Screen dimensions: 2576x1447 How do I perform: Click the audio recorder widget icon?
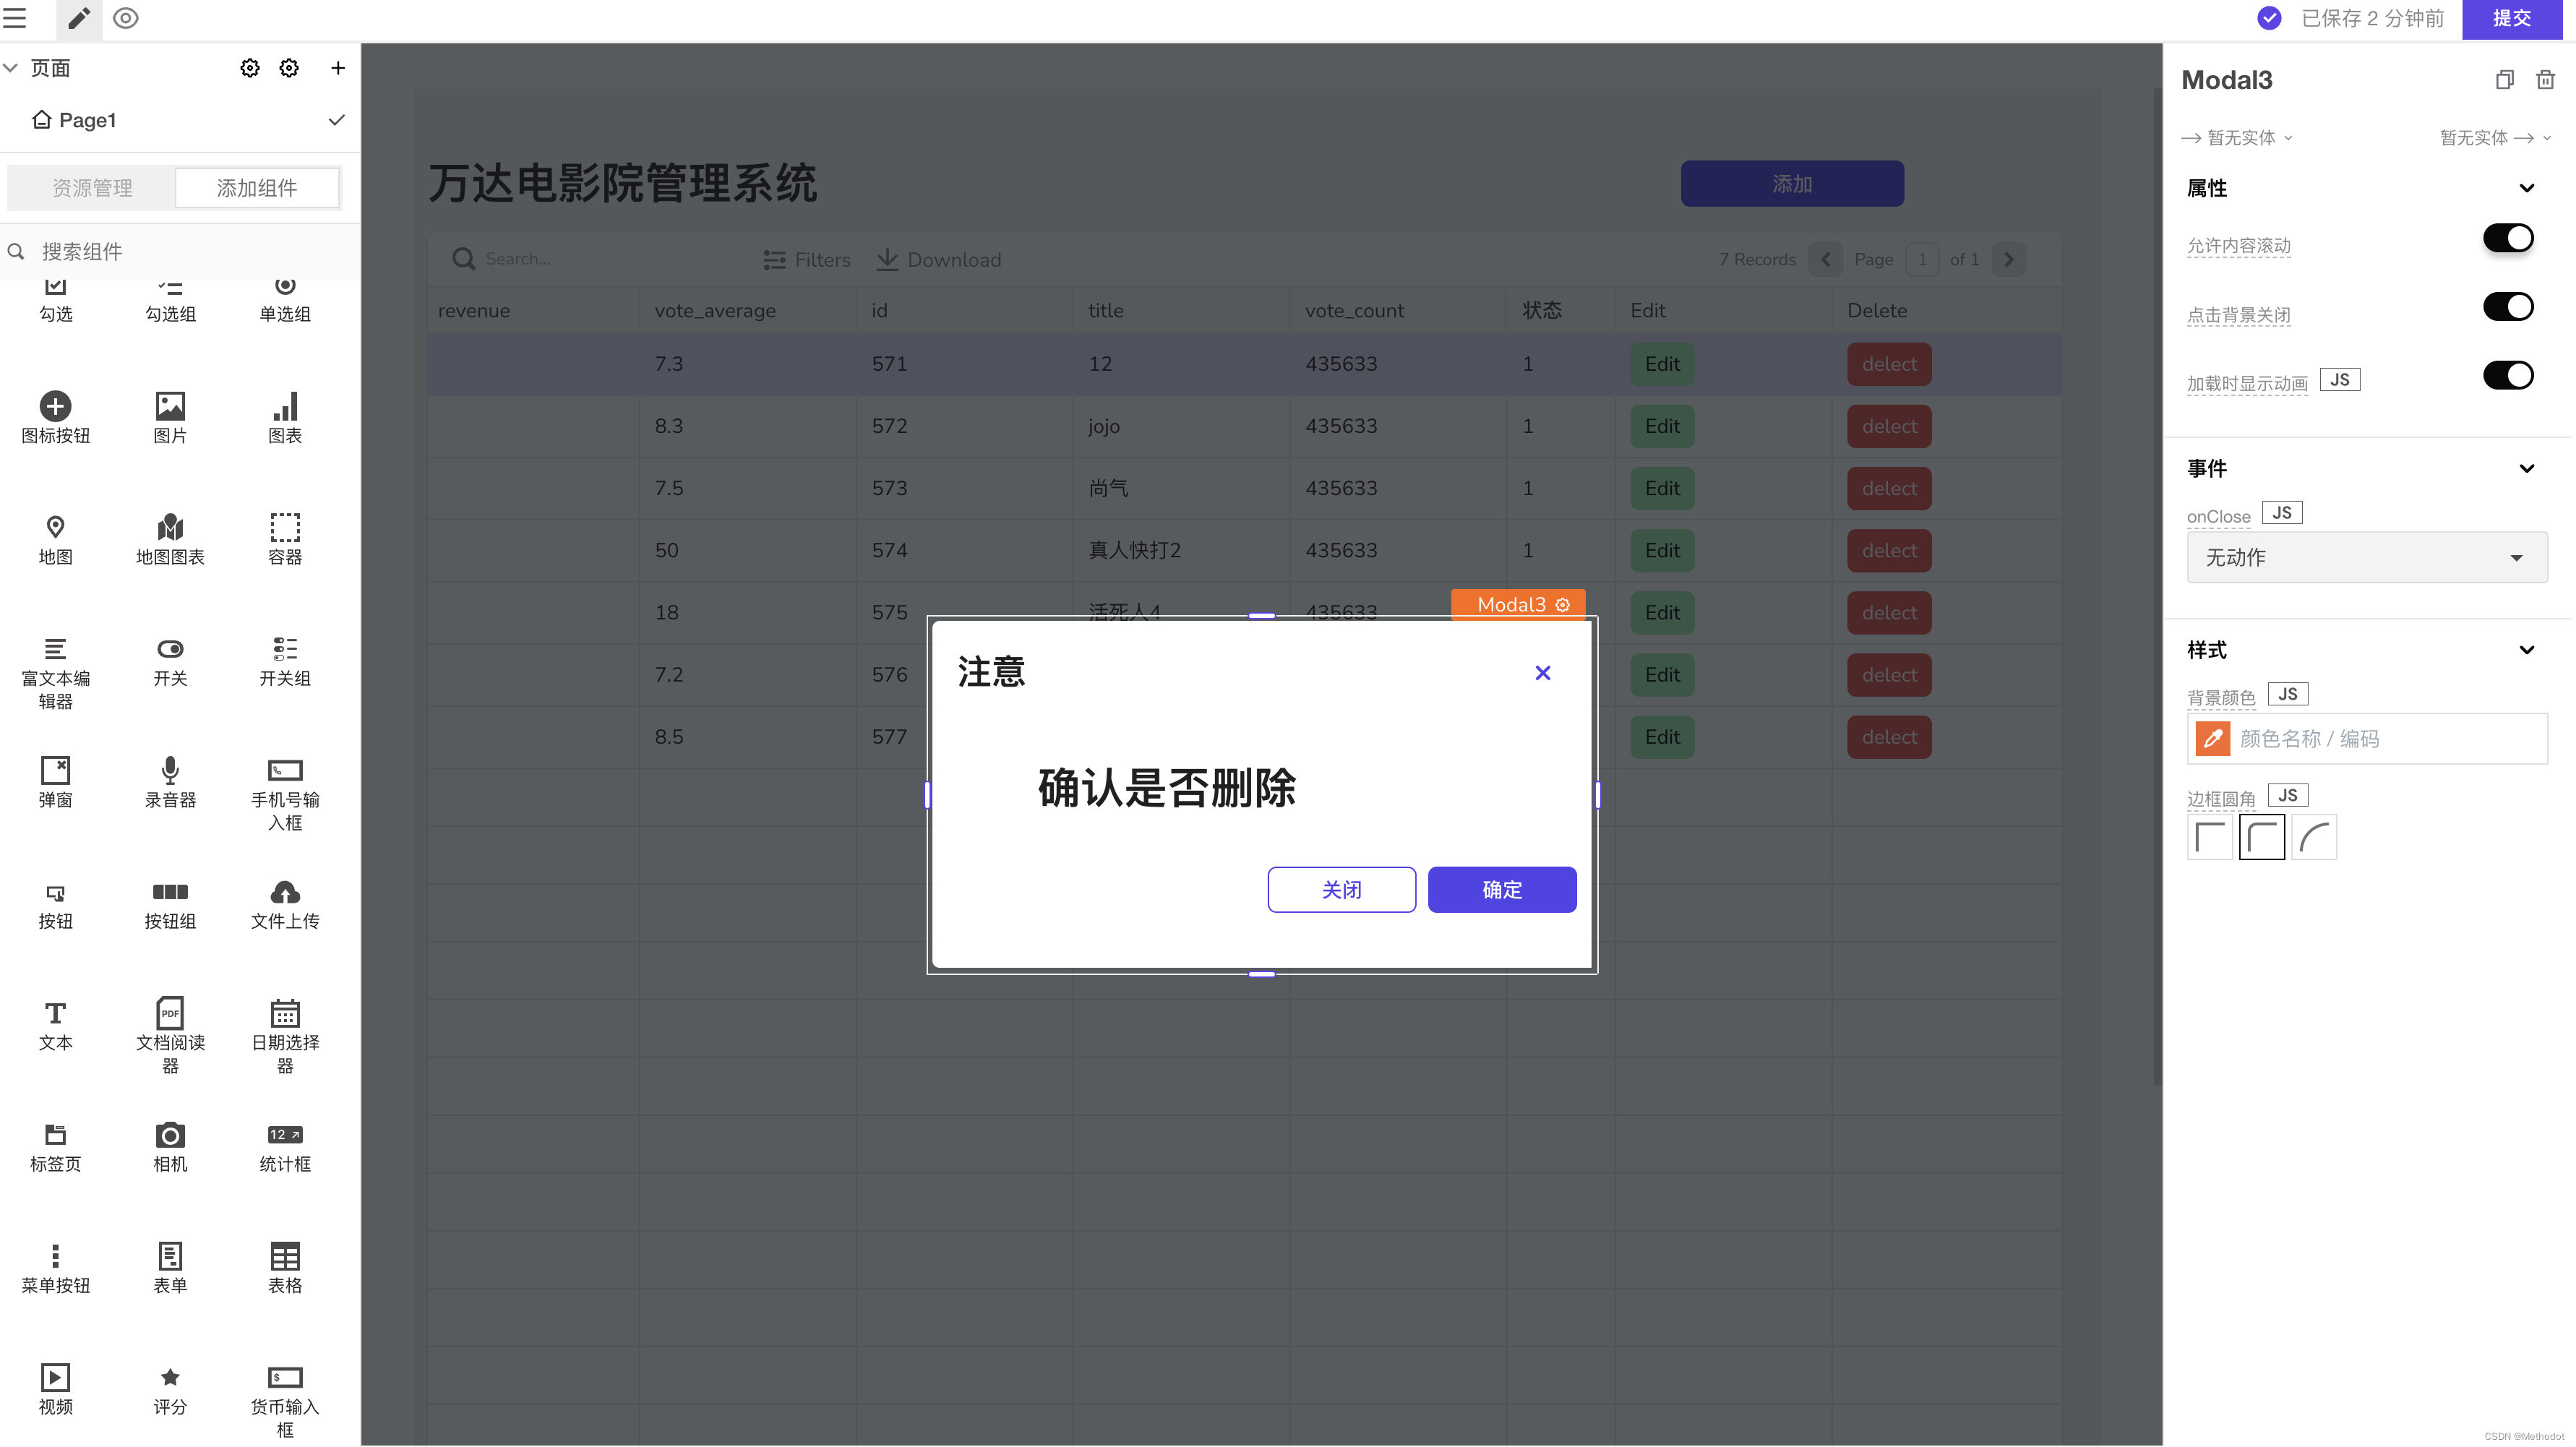click(x=170, y=770)
